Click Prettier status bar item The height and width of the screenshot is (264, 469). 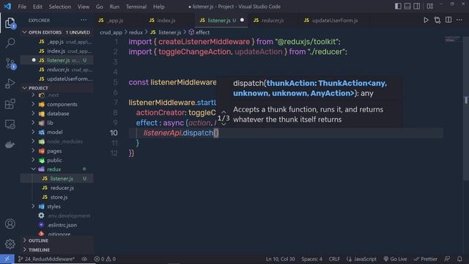pyautogui.click(x=425, y=259)
